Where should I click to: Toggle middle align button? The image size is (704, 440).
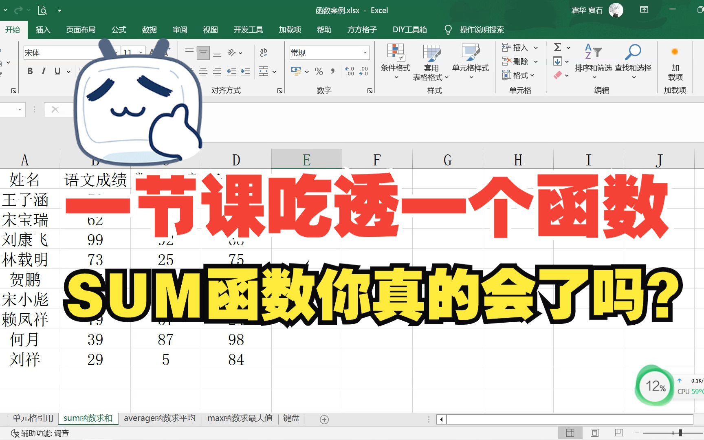[203, 52]
